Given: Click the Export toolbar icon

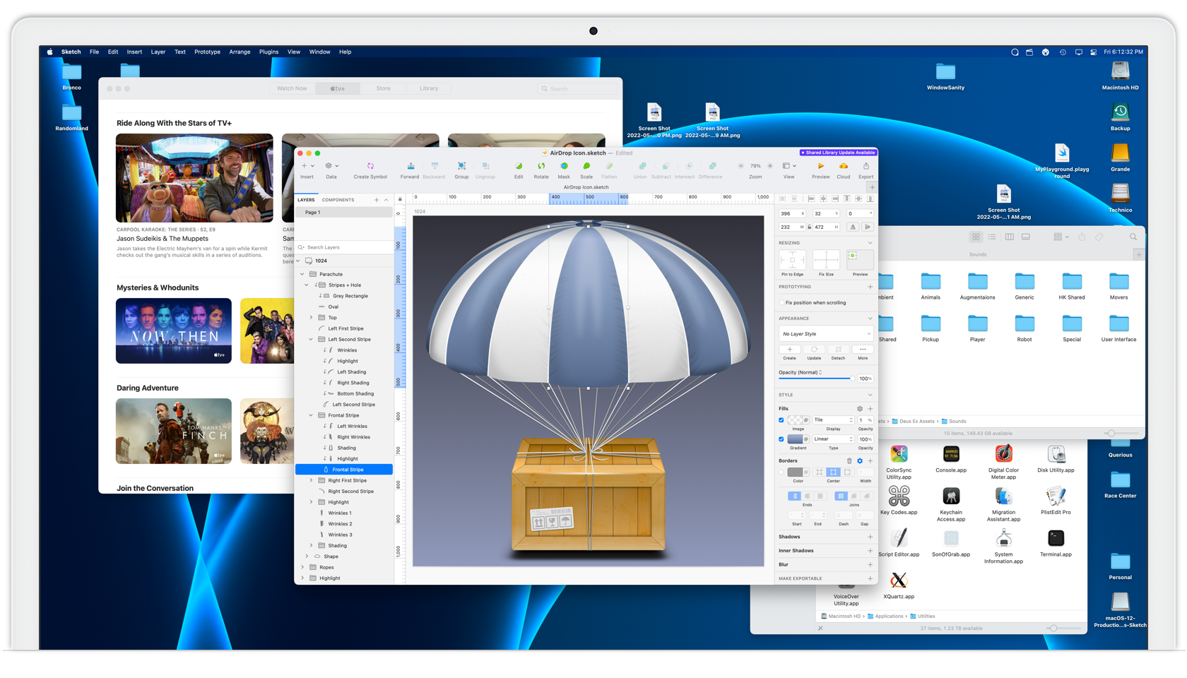Looking at the screenshot, I should coord(866,167).
